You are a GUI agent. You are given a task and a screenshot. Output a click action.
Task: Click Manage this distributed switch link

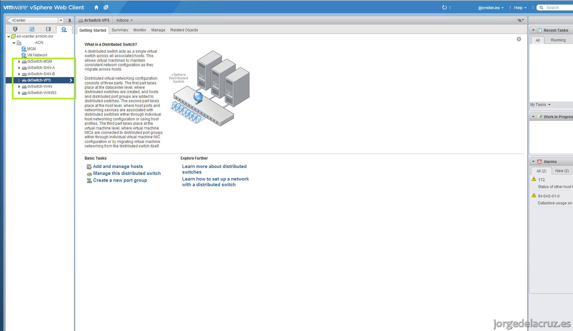[x=127, y=173]
